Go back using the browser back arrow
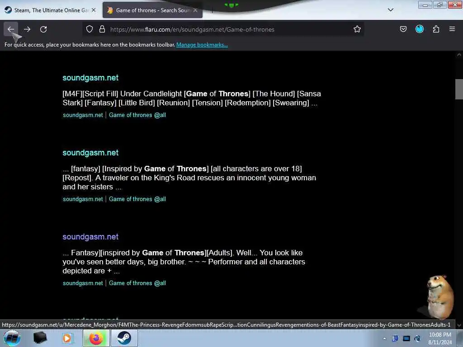The image size is (463, 347). pyautogui.click(x=11, y=29)
